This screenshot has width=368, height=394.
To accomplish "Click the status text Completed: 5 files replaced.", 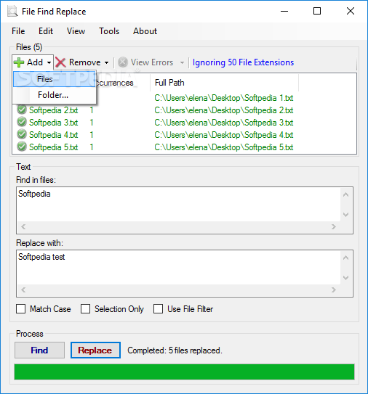I will [175, 350].
